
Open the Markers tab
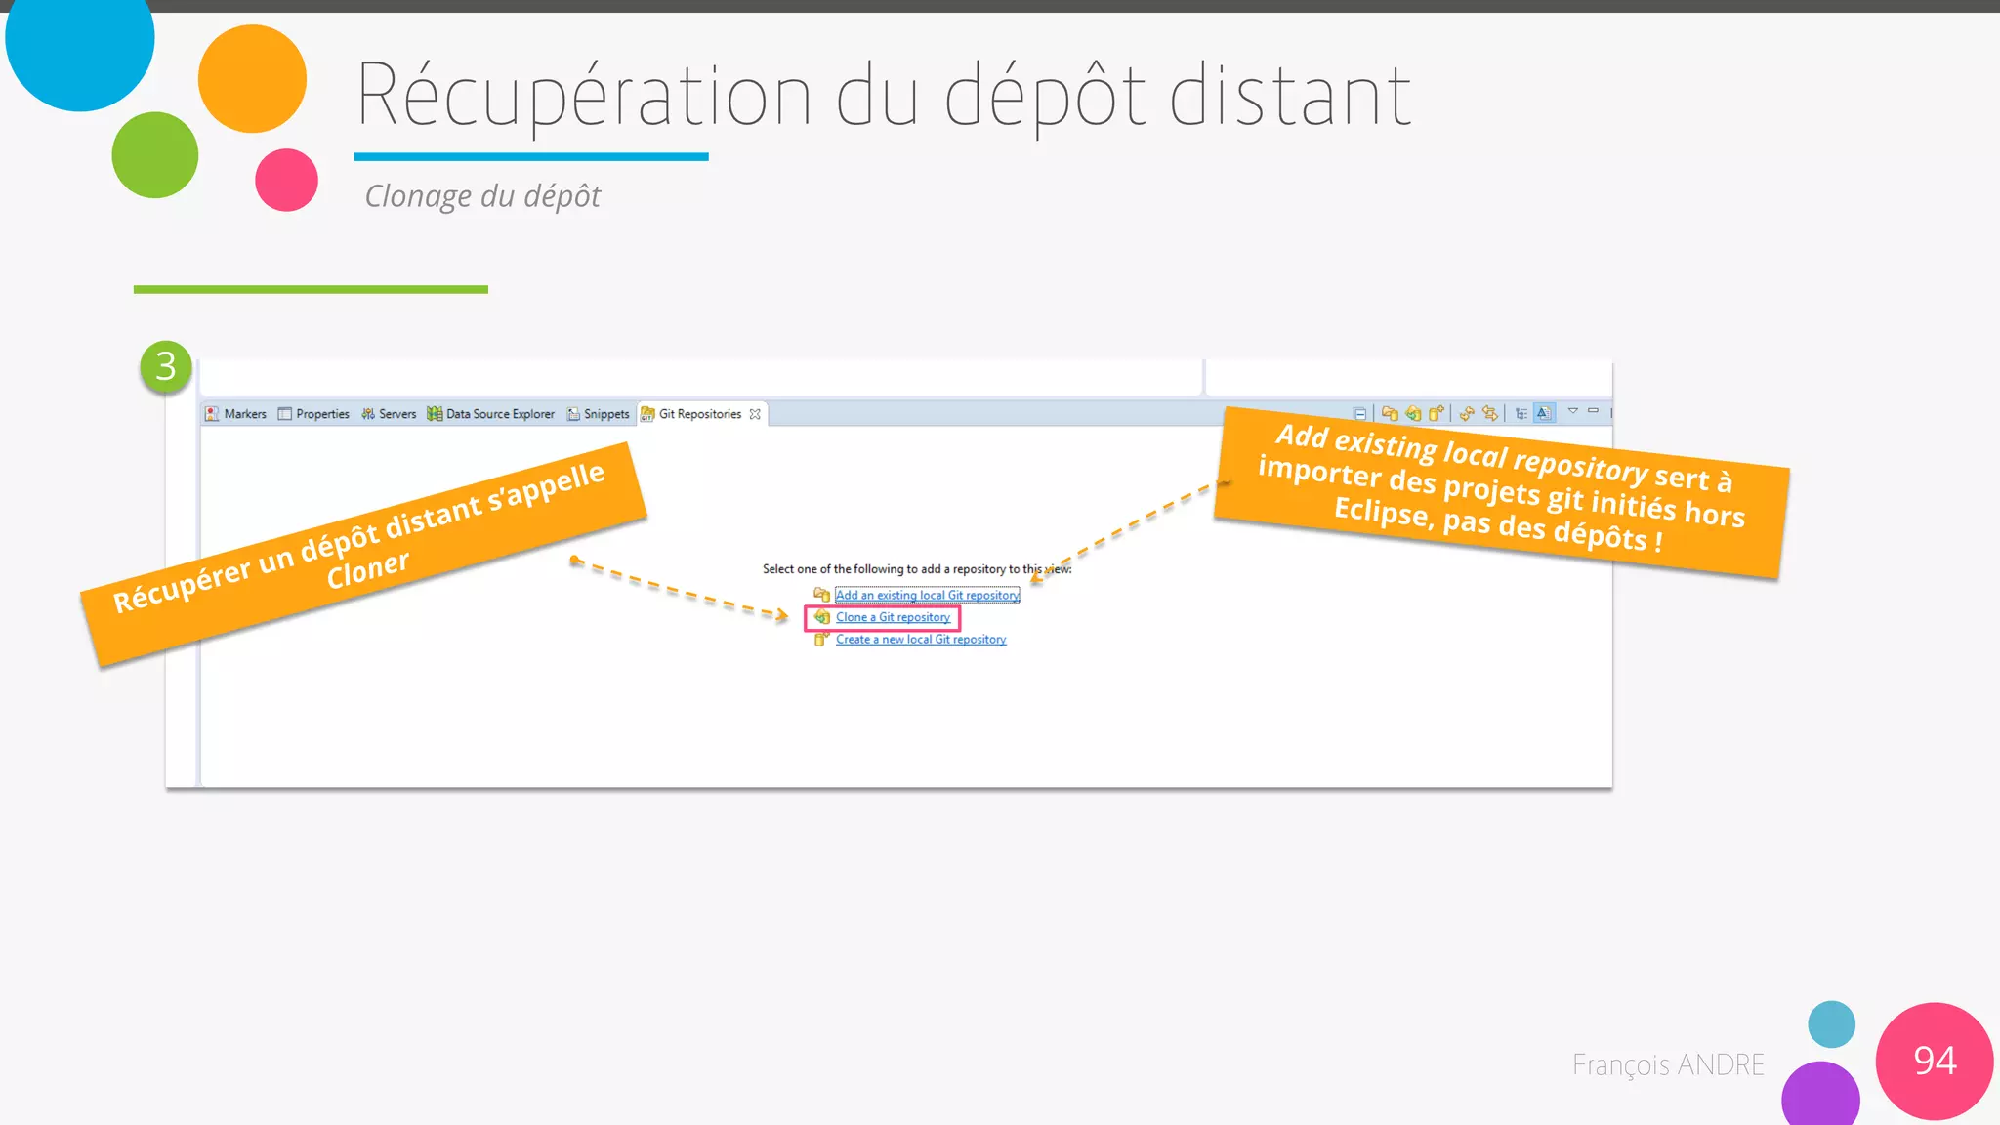(235, 414)
